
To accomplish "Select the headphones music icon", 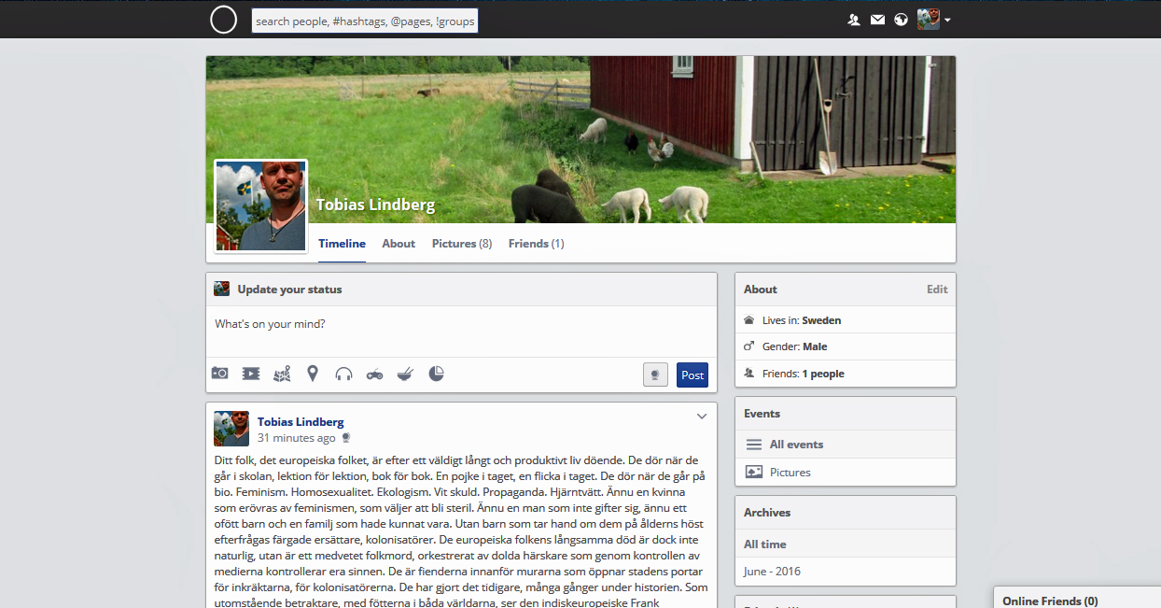I will [343, 374].
